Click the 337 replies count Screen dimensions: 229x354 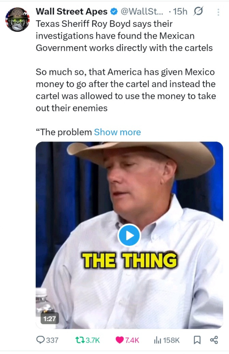(x=52, y=340)
